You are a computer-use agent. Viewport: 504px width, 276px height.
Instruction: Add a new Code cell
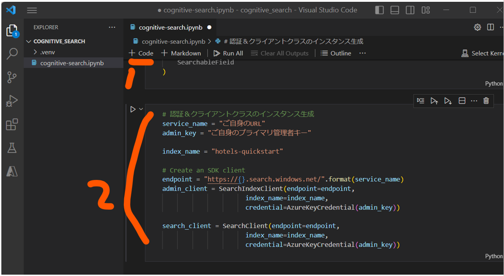pyautogui.click(x=141, y=53)
